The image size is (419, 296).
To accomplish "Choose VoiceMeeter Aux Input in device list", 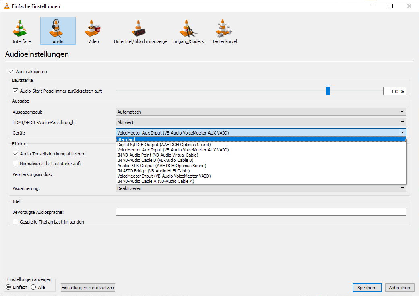I will pyautogui.click(x=261, y=150).
